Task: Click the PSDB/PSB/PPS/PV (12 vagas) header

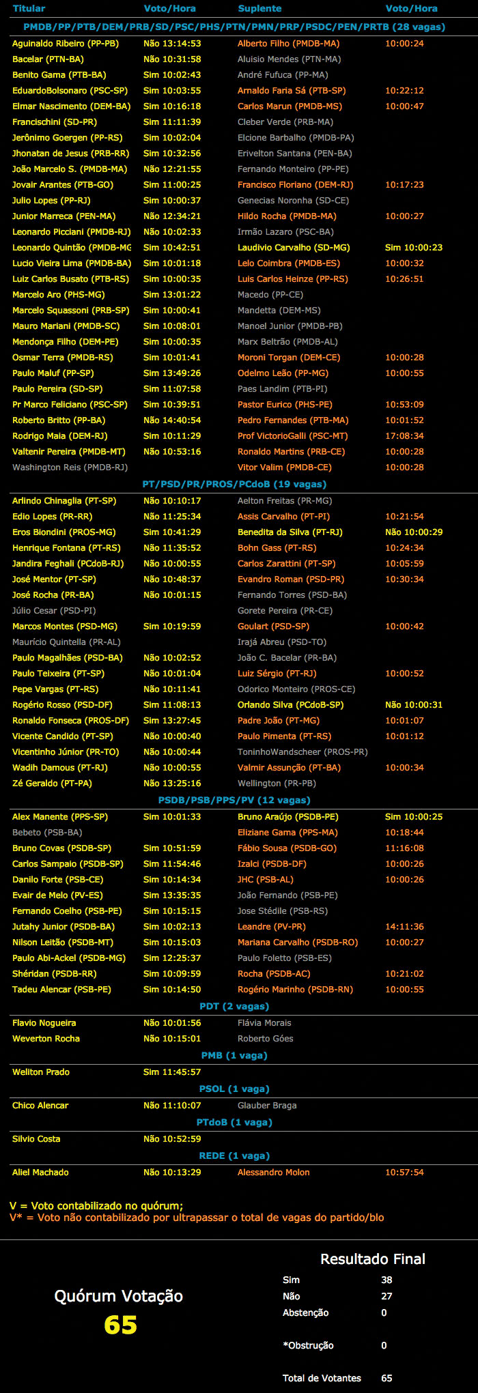Action: pyautogui.click(x=234, y=801)
